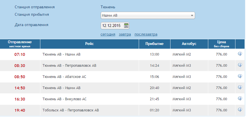Open info for the 07:10 Ишим trip
Screen dimensions: 246x118
coord(240,54)
